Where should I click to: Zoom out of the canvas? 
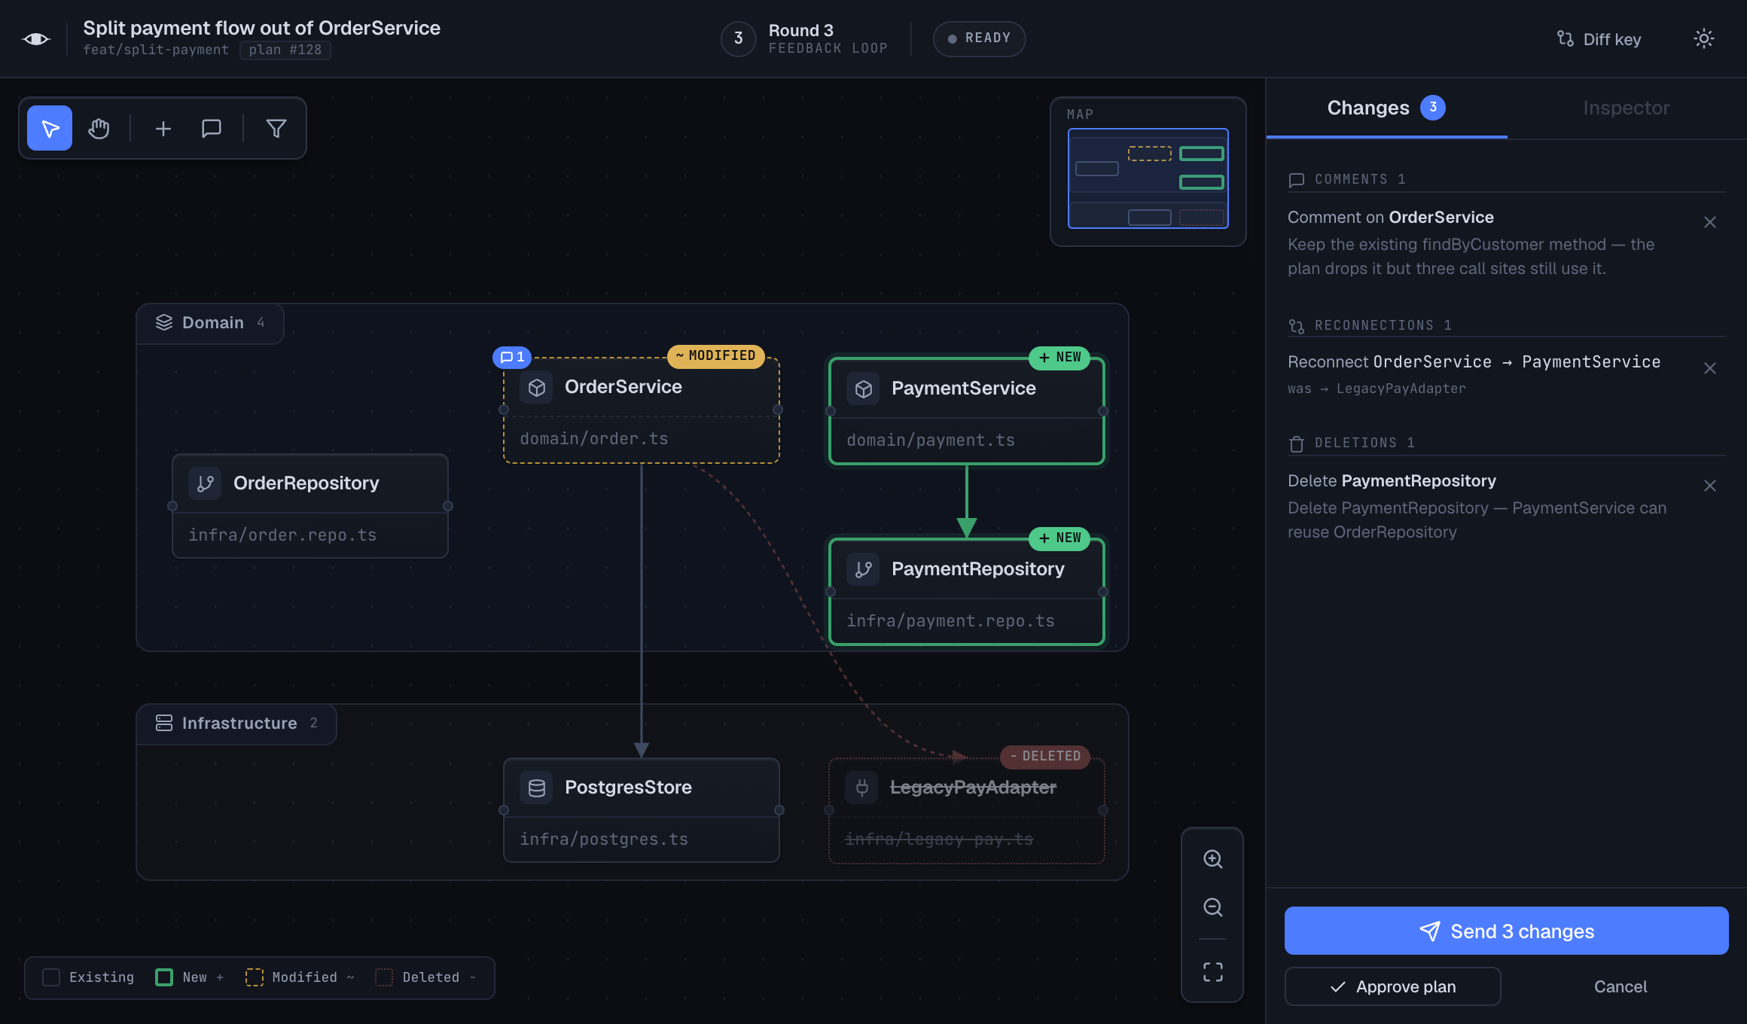coord(1213,907)
